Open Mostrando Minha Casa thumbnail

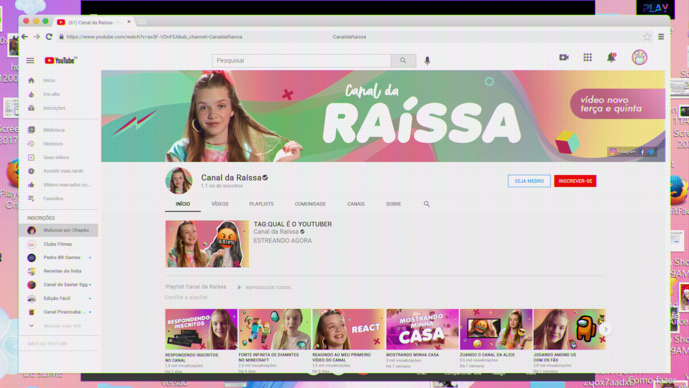pyautogui.click(x=422, y=329)
